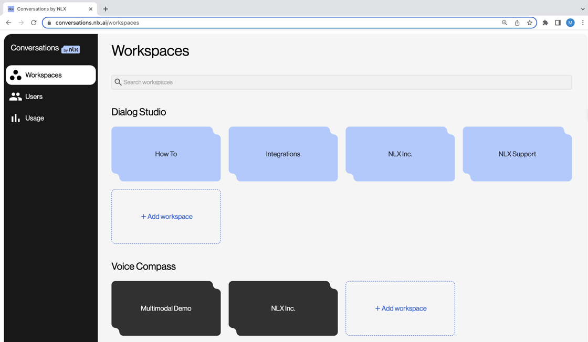Click the share icon in the address bar
The width and height of the screenshot is (588, 342).
(x=517, y=23)
